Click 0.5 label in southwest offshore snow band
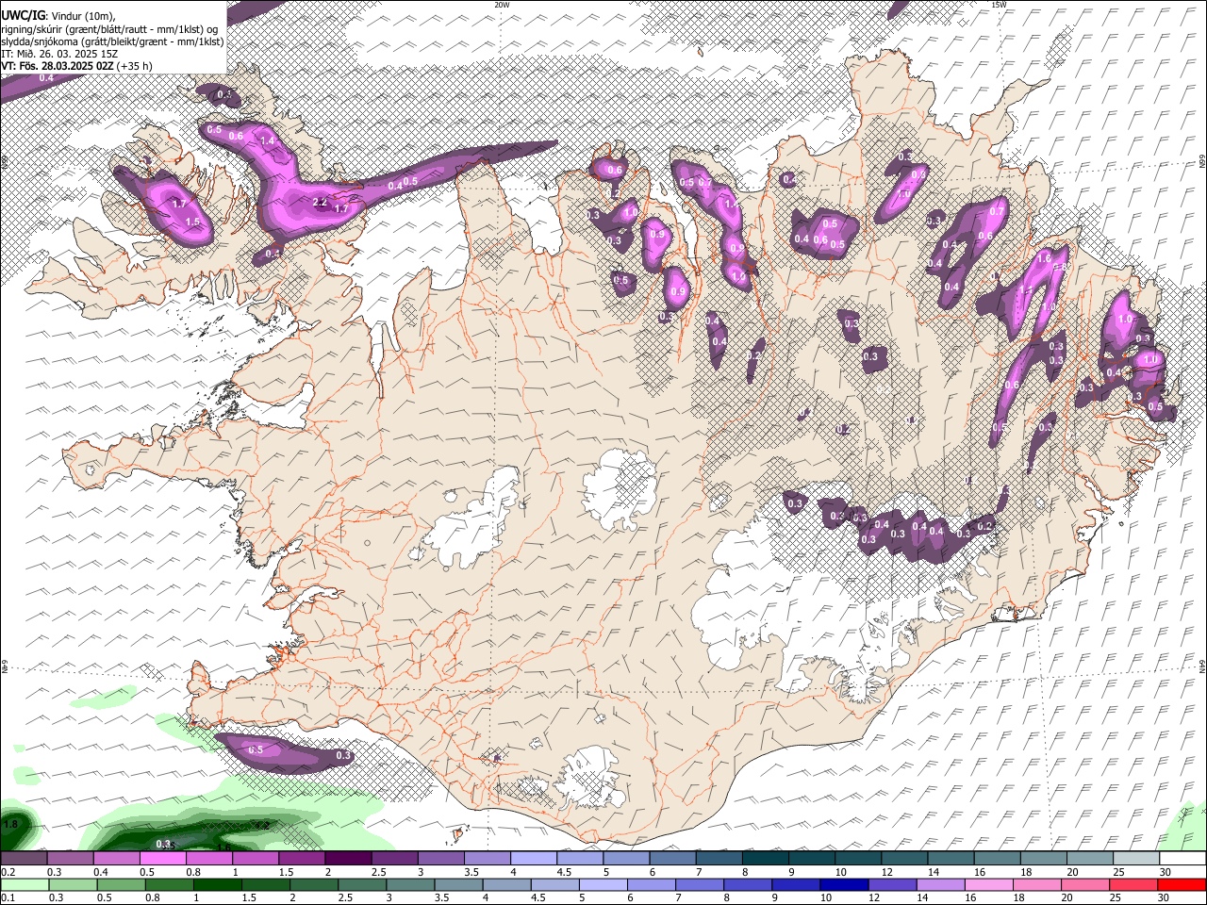 (256, 749)
